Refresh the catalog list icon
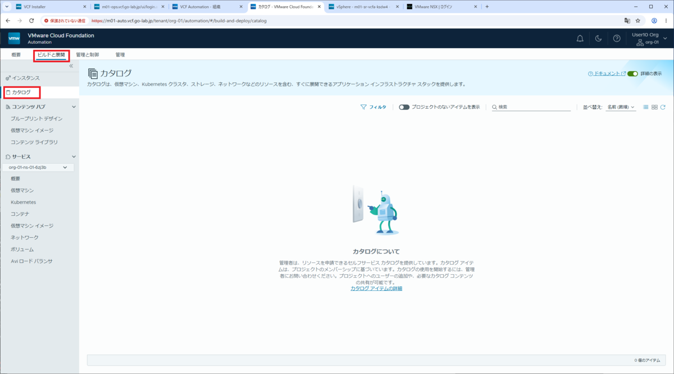This screenshot has width=674, height=374. [x=663, y=107]
